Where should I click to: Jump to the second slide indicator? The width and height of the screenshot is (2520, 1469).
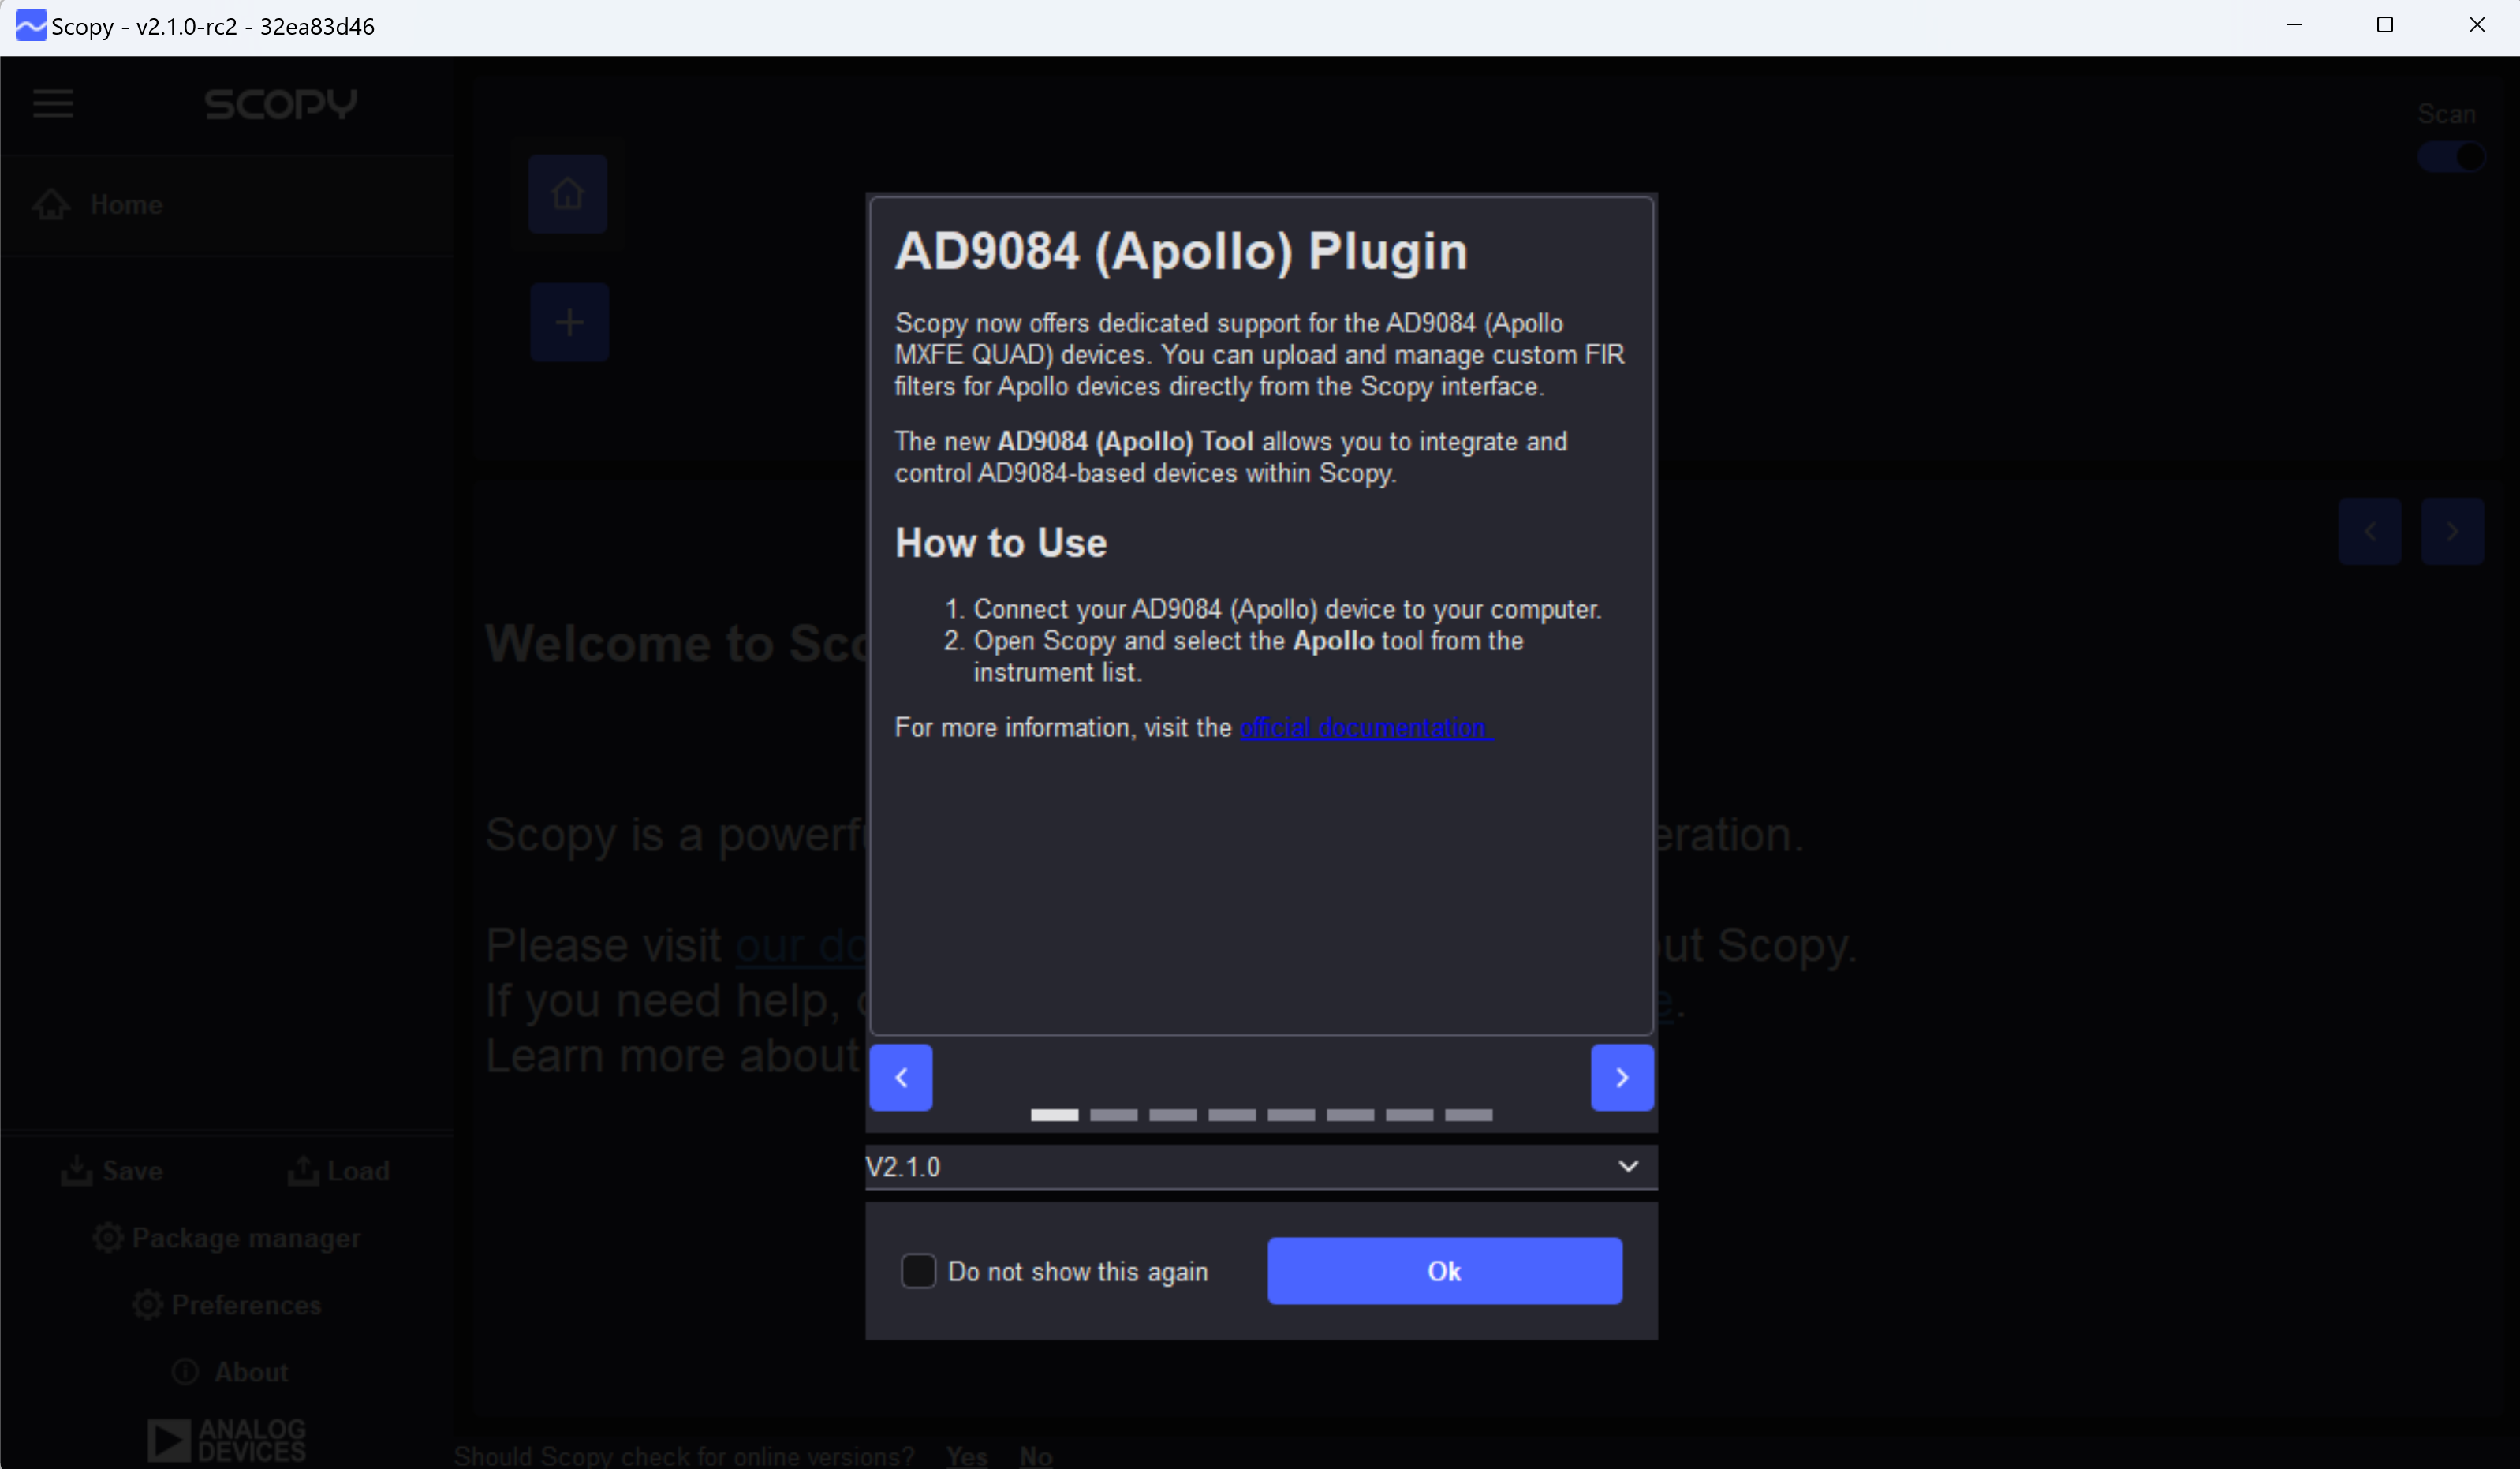coord(1113,1115)
